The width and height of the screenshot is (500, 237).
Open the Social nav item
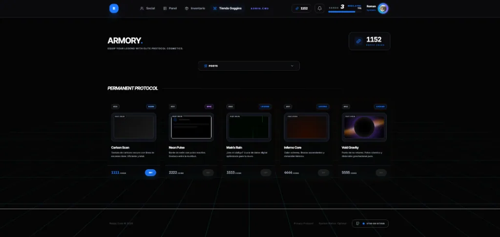(x=147, y=8)
